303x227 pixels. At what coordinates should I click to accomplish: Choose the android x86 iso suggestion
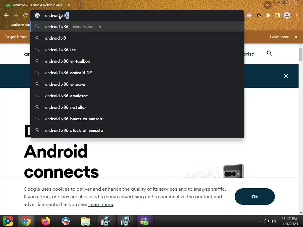point(137,50)
